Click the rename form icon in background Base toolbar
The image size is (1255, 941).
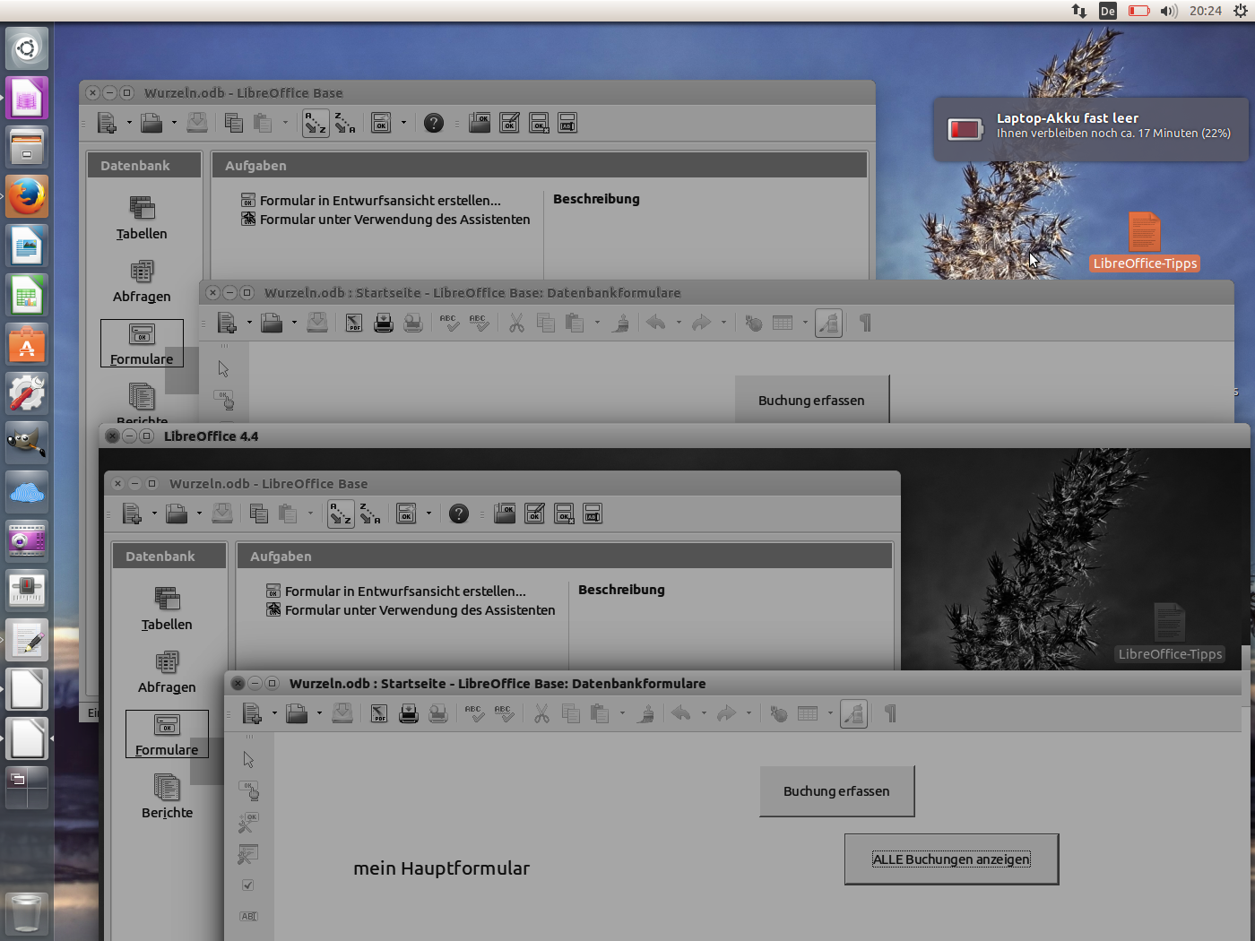click(567, 123)
